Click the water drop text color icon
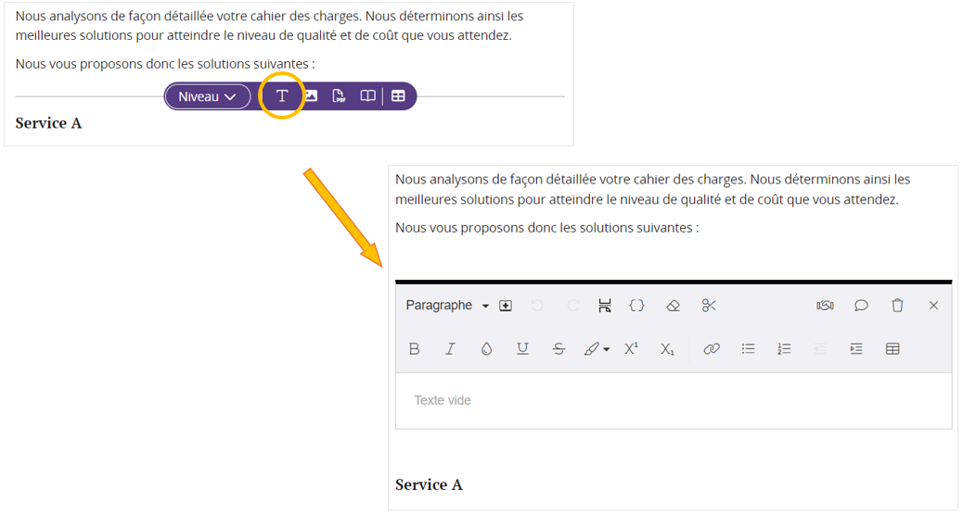Viewport: 963px width, 515px height. 486,349
